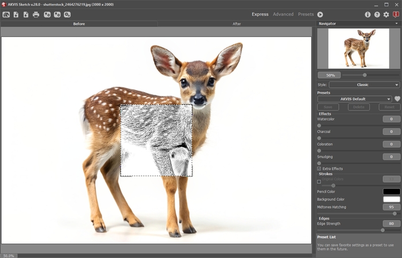
Task: Adjust the Charcoal slider
Action: 319,138
